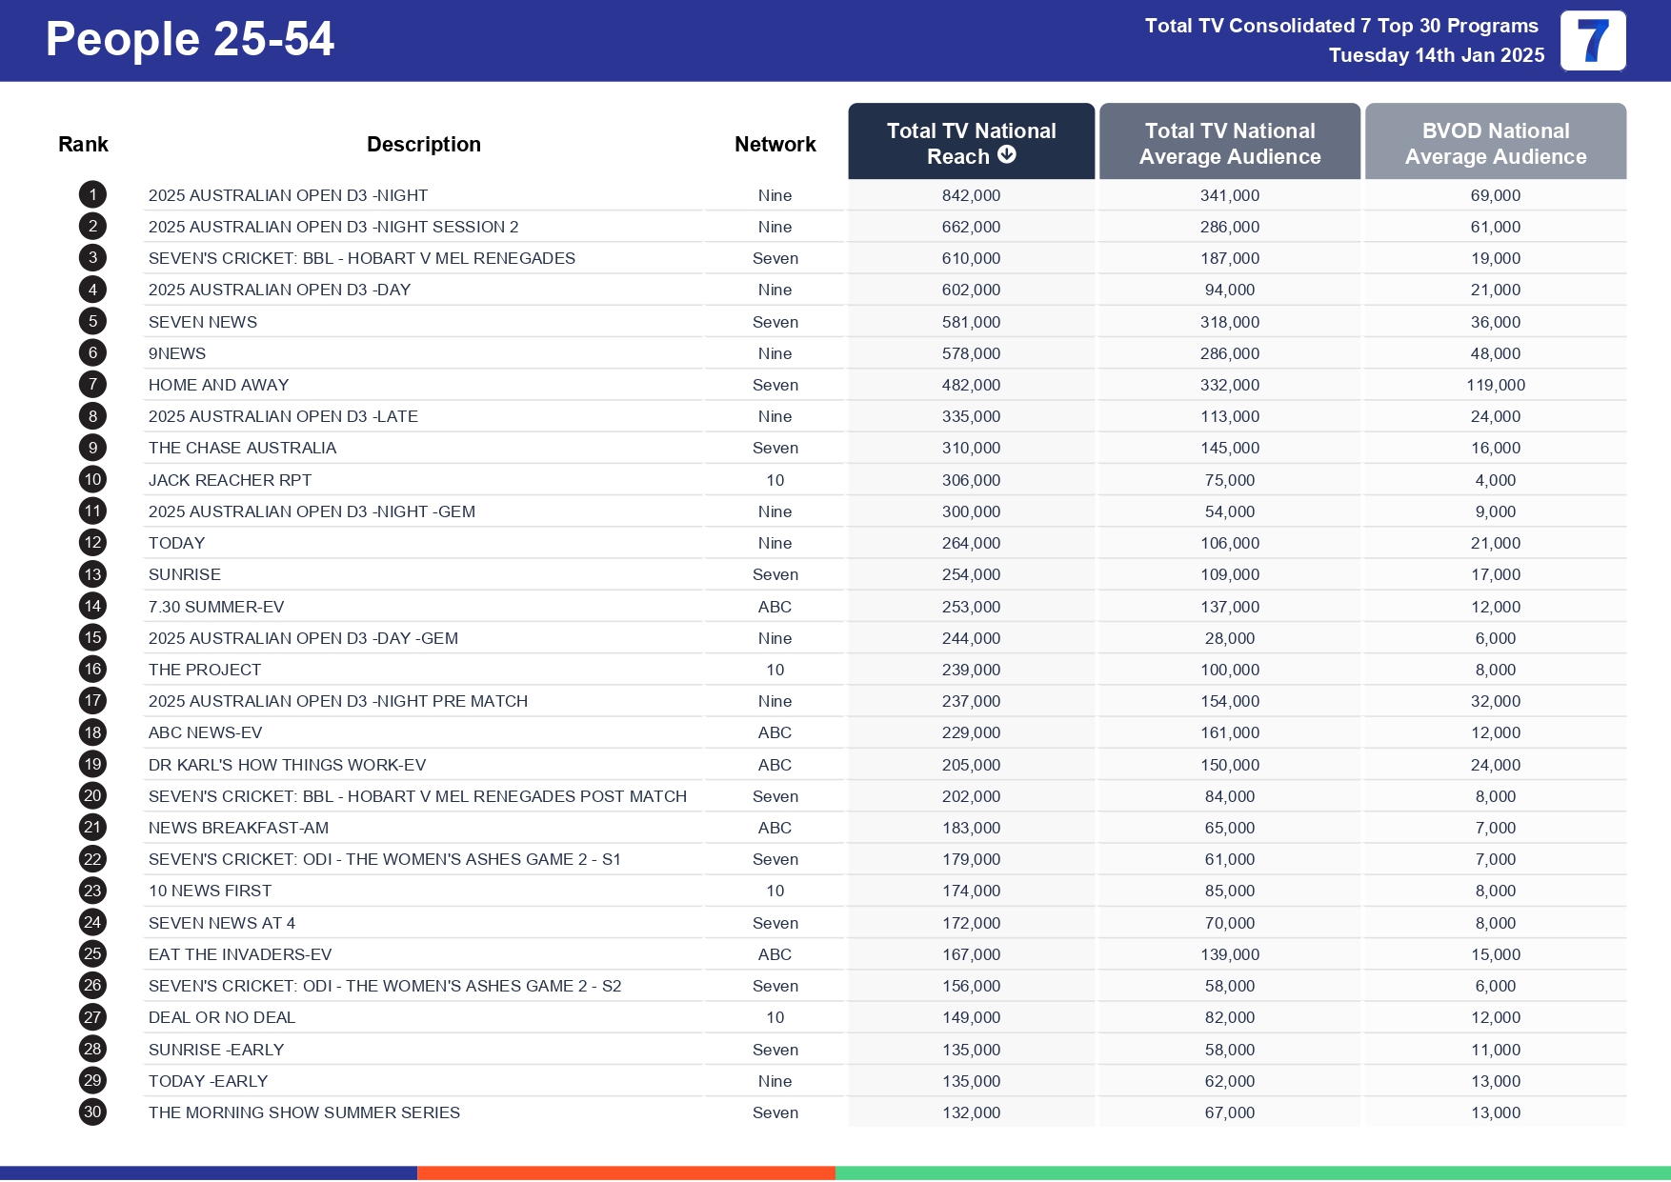Open the Network column header
The width and height of the screenshot is (1671, 1182).
click(775, 143)
